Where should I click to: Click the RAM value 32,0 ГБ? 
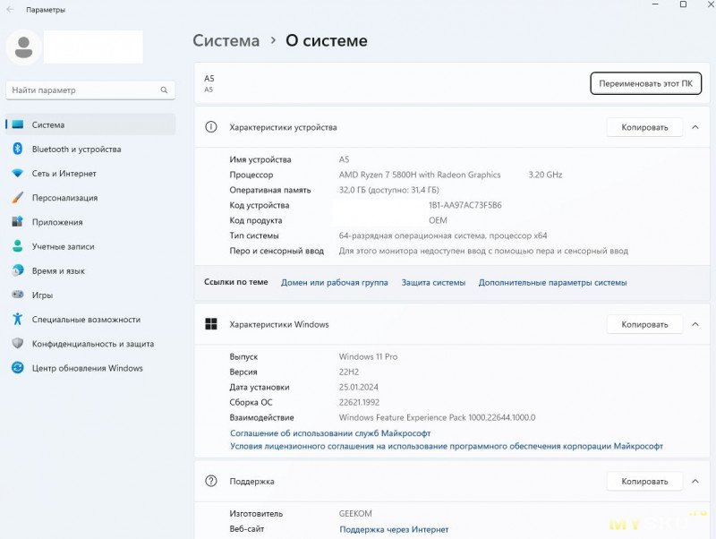pyautogui.click(x=388, y=190)
